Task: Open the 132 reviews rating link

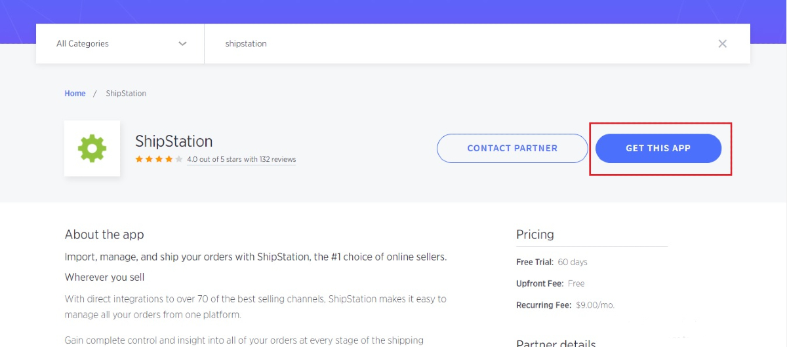Action: coord(241,159)
